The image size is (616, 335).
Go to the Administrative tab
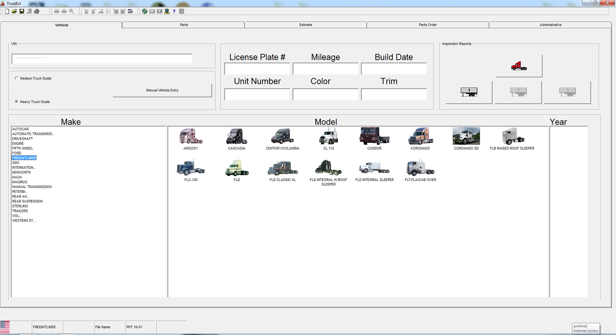tap(550, 25)
